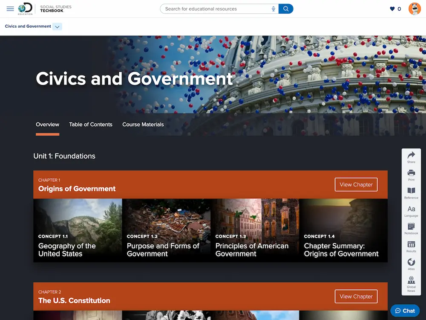Image resolution: width=426 pixels, height=320 pixels.
Task: Click the Civics and Government breadcrumb text
Action: pyautogui.click(x=28, y=26)
